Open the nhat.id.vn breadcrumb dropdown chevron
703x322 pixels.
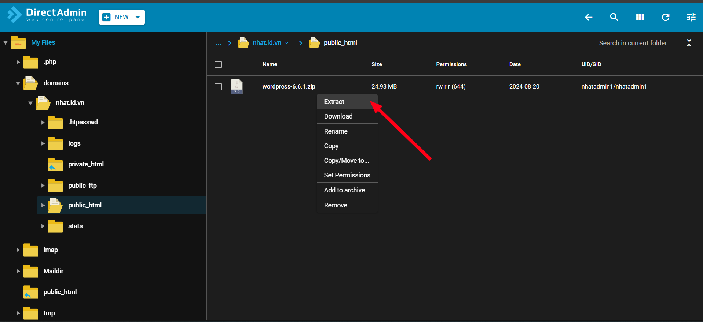point(287,43)
